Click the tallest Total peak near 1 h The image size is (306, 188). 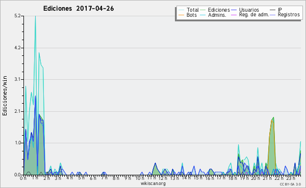pyautogui.click(x=35, y=16)
